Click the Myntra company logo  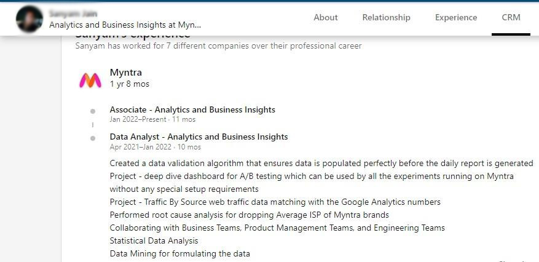coord(90,80)
